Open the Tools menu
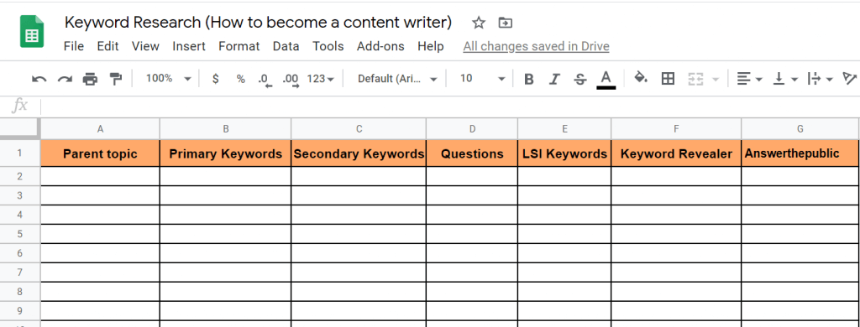This screenshot has width=860, height=327. pos(328,47)
